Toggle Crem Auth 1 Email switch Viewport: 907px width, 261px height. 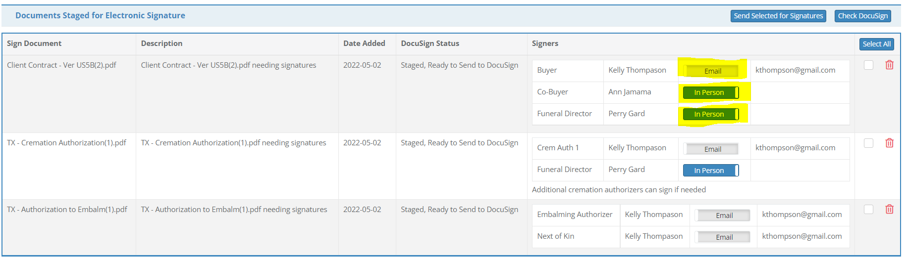712,149
